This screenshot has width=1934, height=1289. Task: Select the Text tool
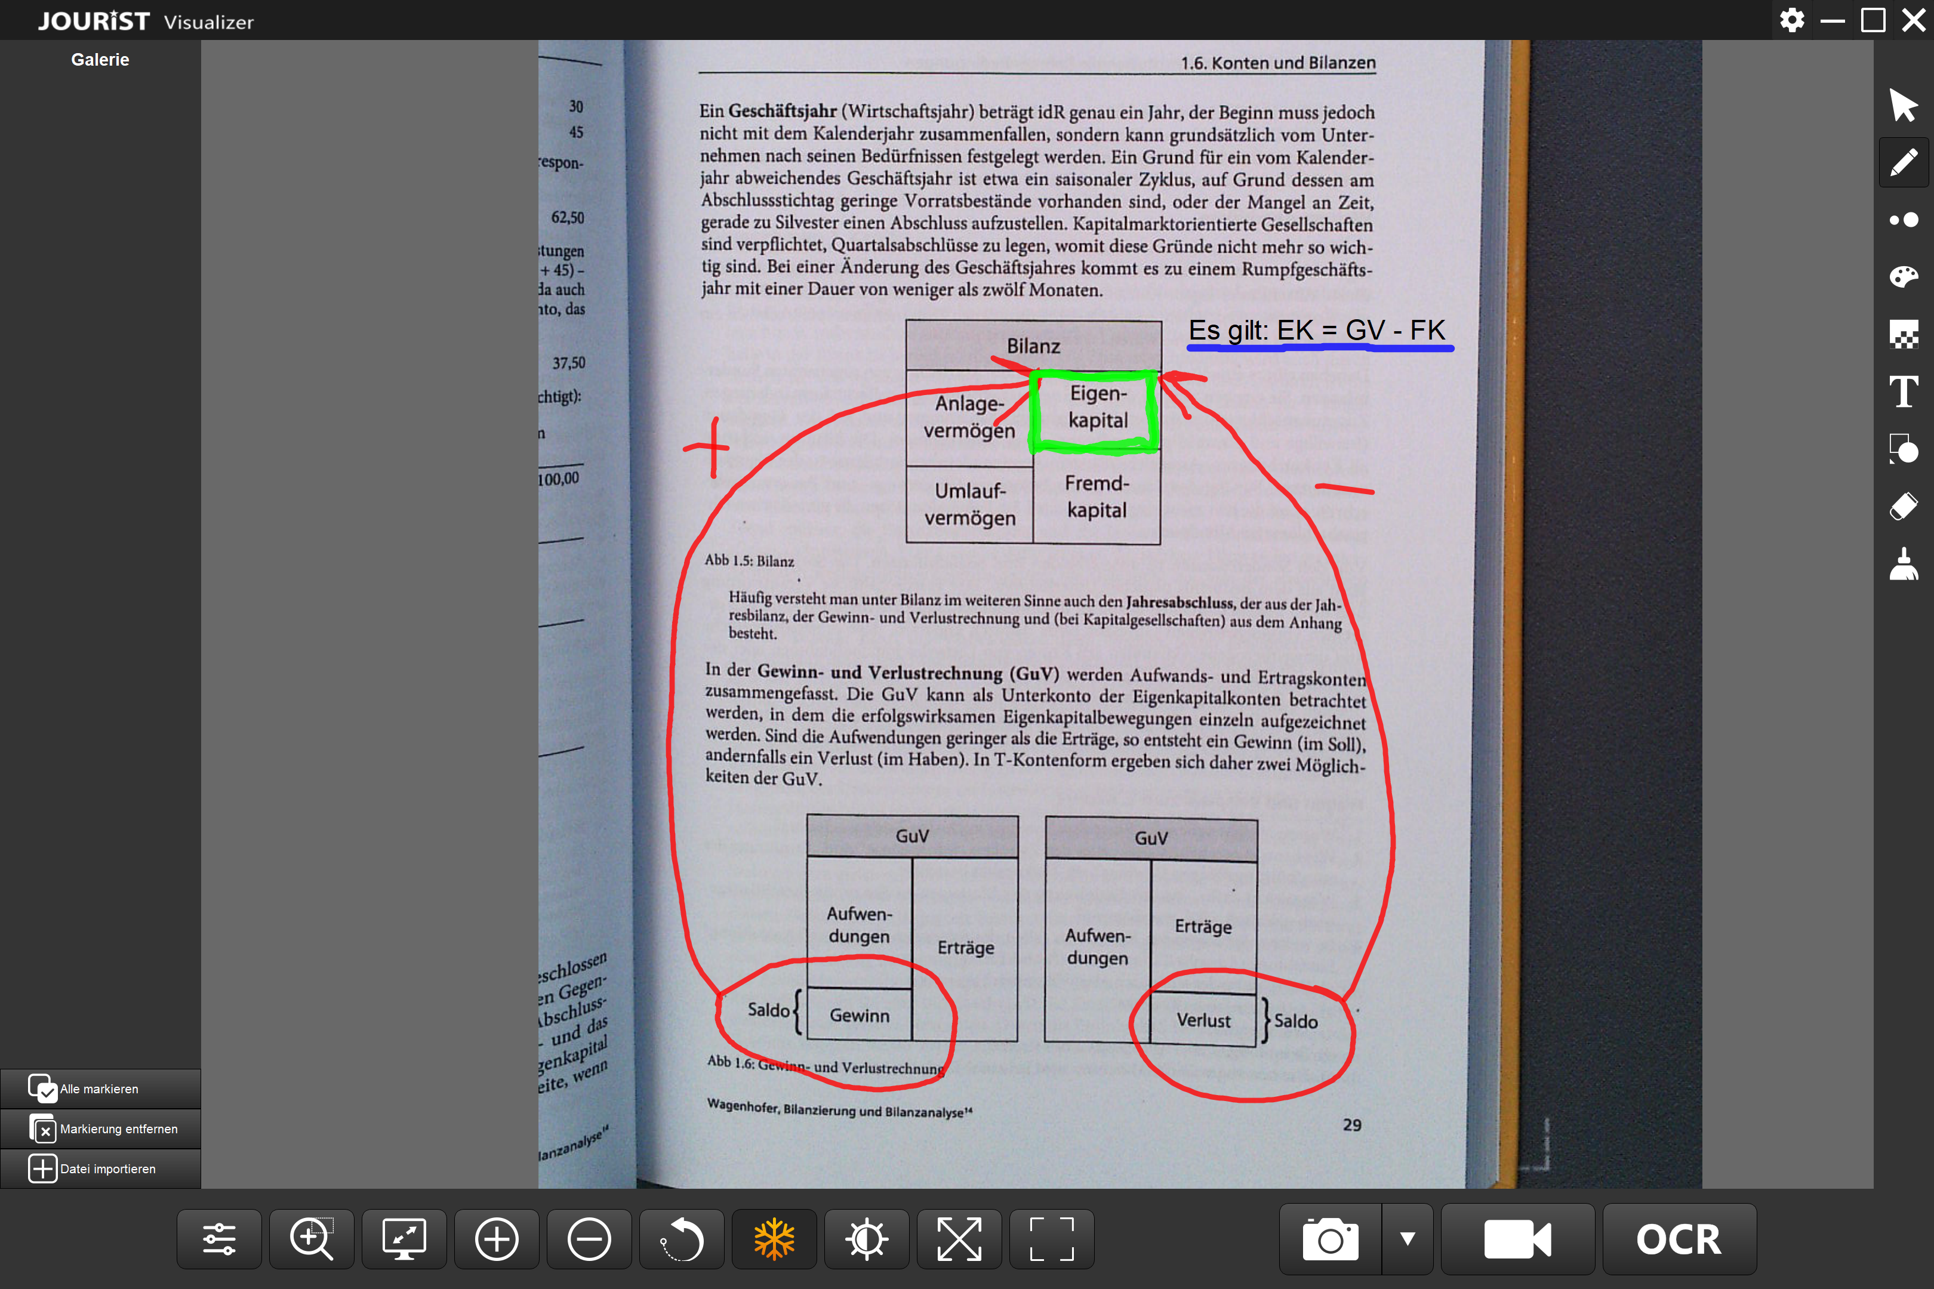1903,392
